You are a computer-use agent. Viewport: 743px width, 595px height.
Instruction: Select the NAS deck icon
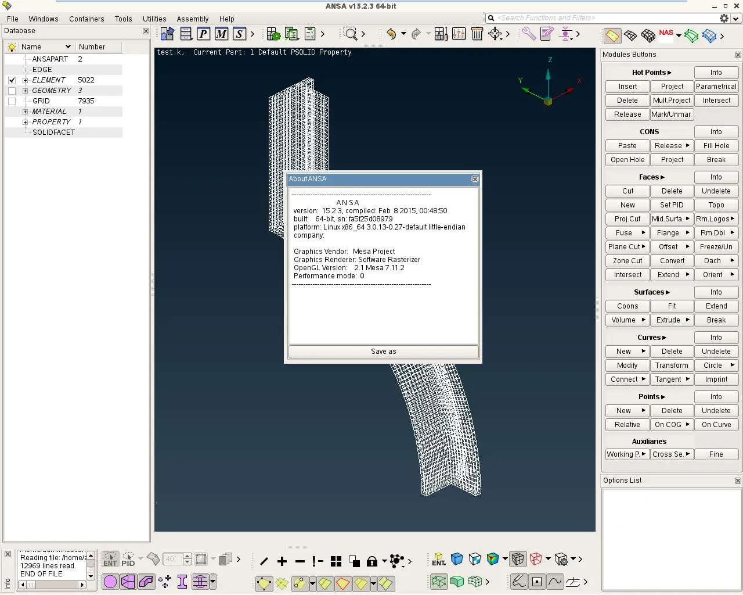666,35
